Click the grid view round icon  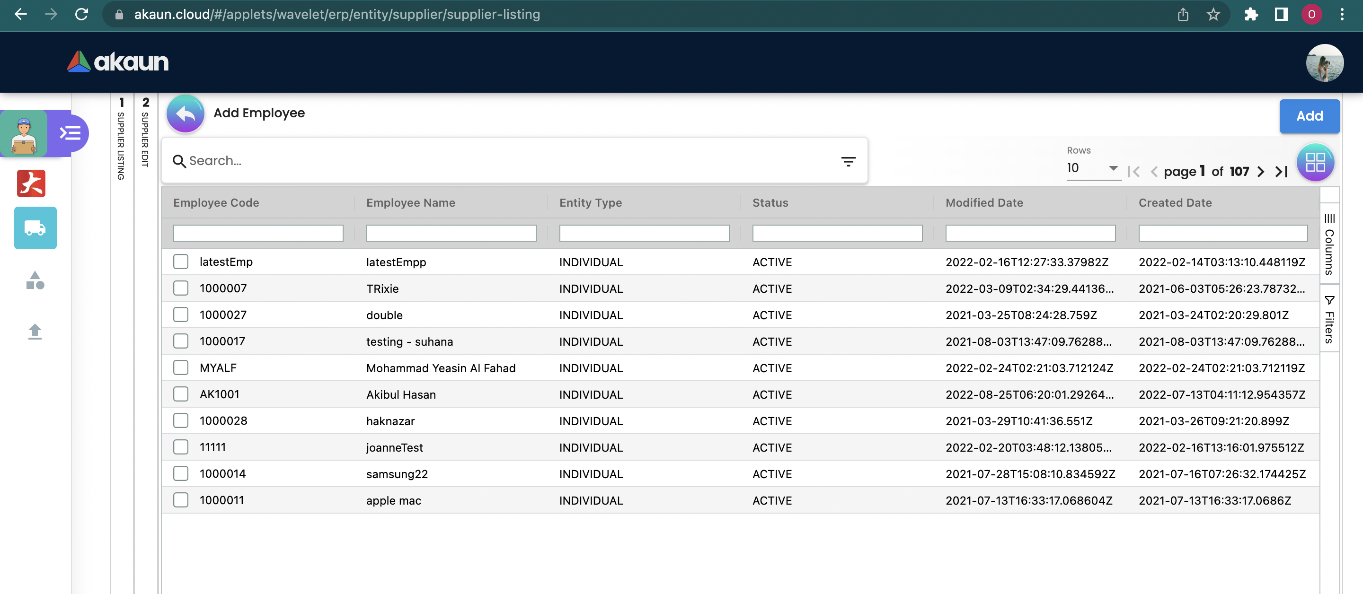pos(1314,162)
